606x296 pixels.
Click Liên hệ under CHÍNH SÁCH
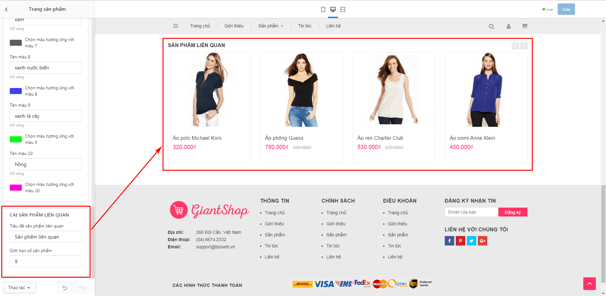click(334, 257)
